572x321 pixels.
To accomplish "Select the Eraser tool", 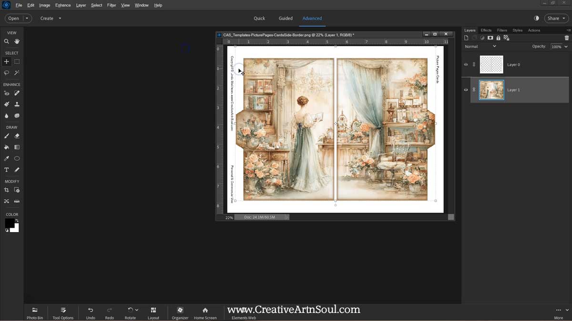I will click(x=17, y=136).
